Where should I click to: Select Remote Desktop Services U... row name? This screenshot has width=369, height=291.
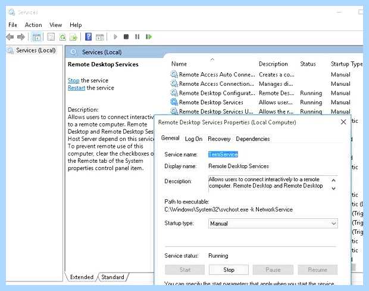[216, 112]
